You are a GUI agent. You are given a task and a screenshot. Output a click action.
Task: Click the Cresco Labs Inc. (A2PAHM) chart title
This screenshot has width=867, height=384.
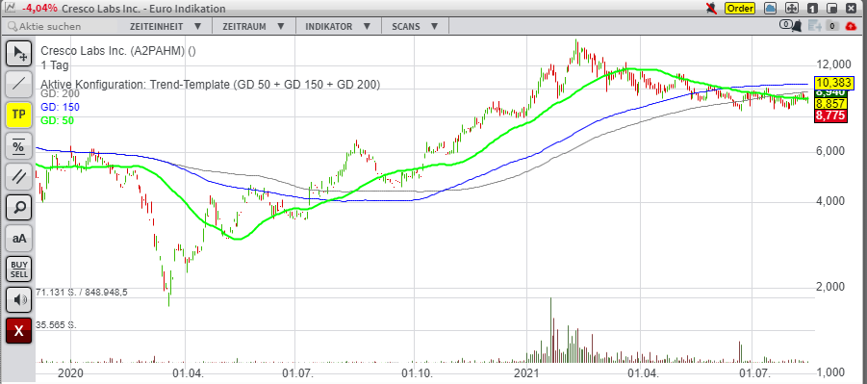tap(117, 51)
